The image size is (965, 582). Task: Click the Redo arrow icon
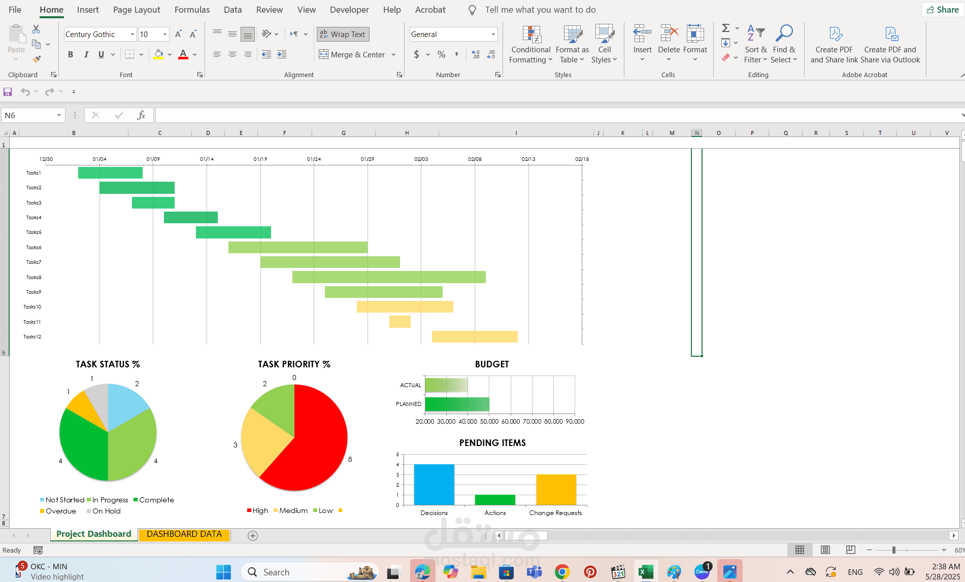pyautogui.click(x=49, y=92)
